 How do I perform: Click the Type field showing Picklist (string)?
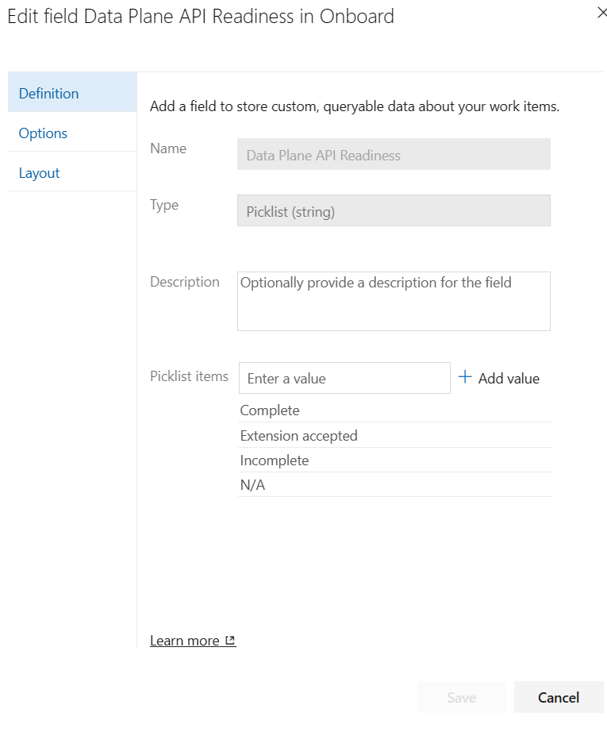coord(394,210)
